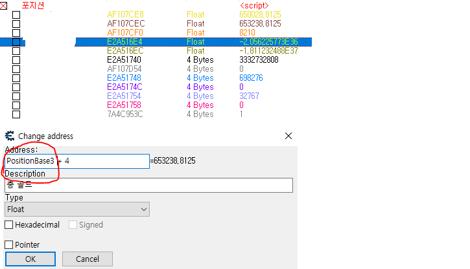This screenshot has width=470, height=269.
Task: Click the Description text field
Action: coord(148,186)
